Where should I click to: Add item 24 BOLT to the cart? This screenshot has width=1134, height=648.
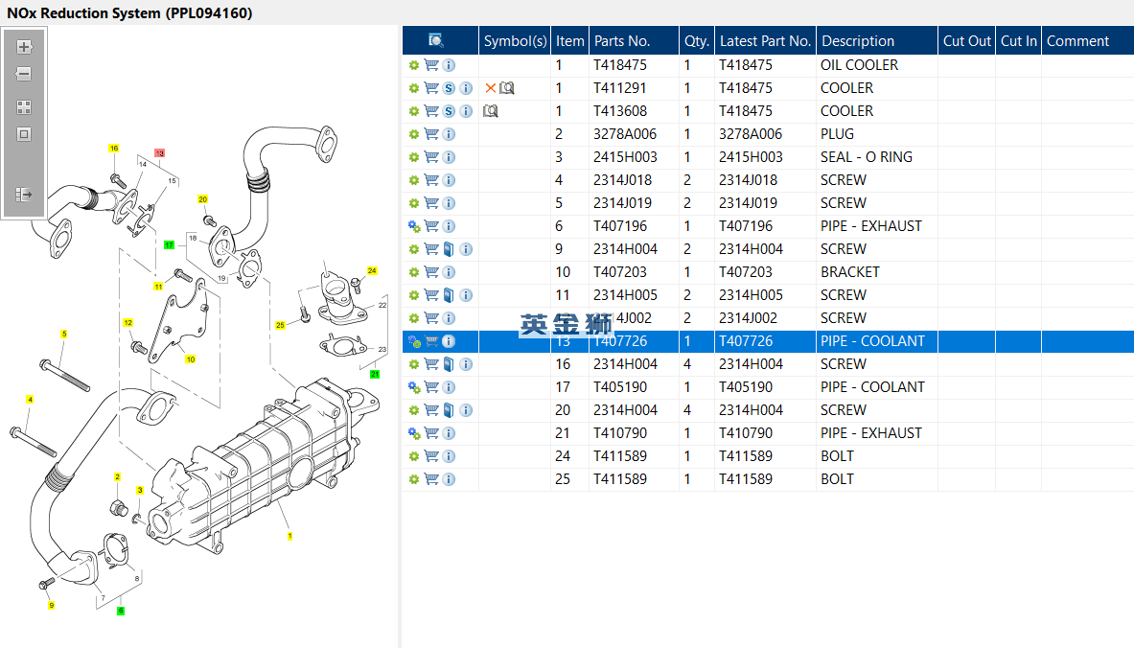pyautogui.click(x=431, y=456)
